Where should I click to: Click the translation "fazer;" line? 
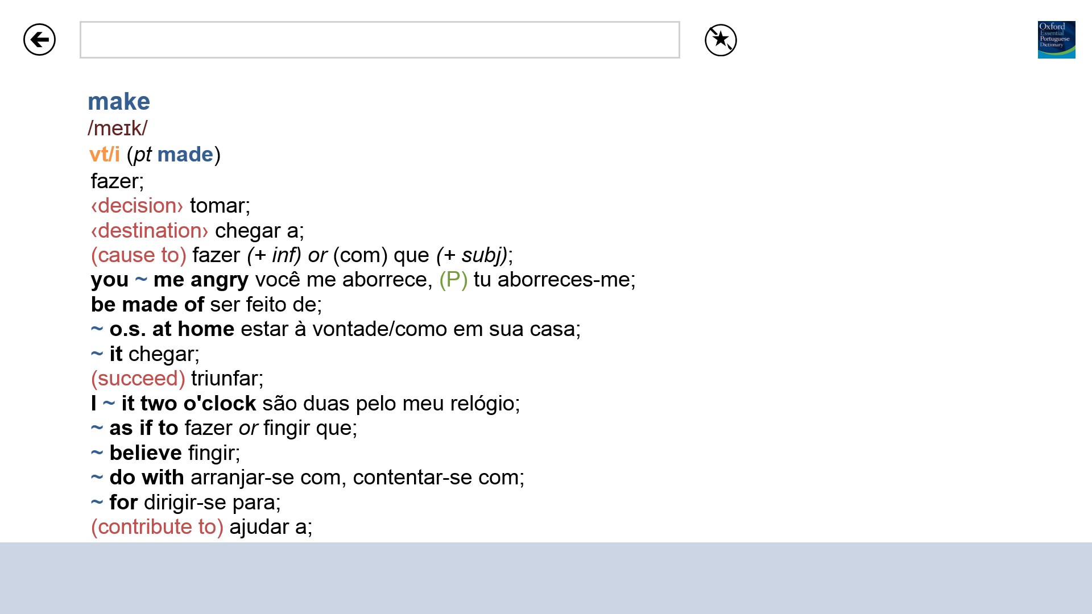117,181
